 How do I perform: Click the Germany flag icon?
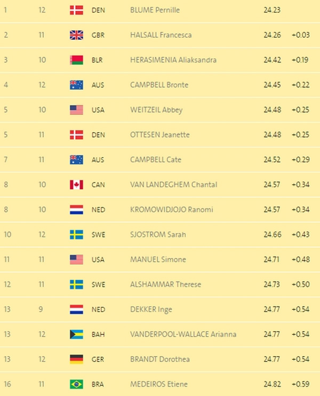(76, 359)
